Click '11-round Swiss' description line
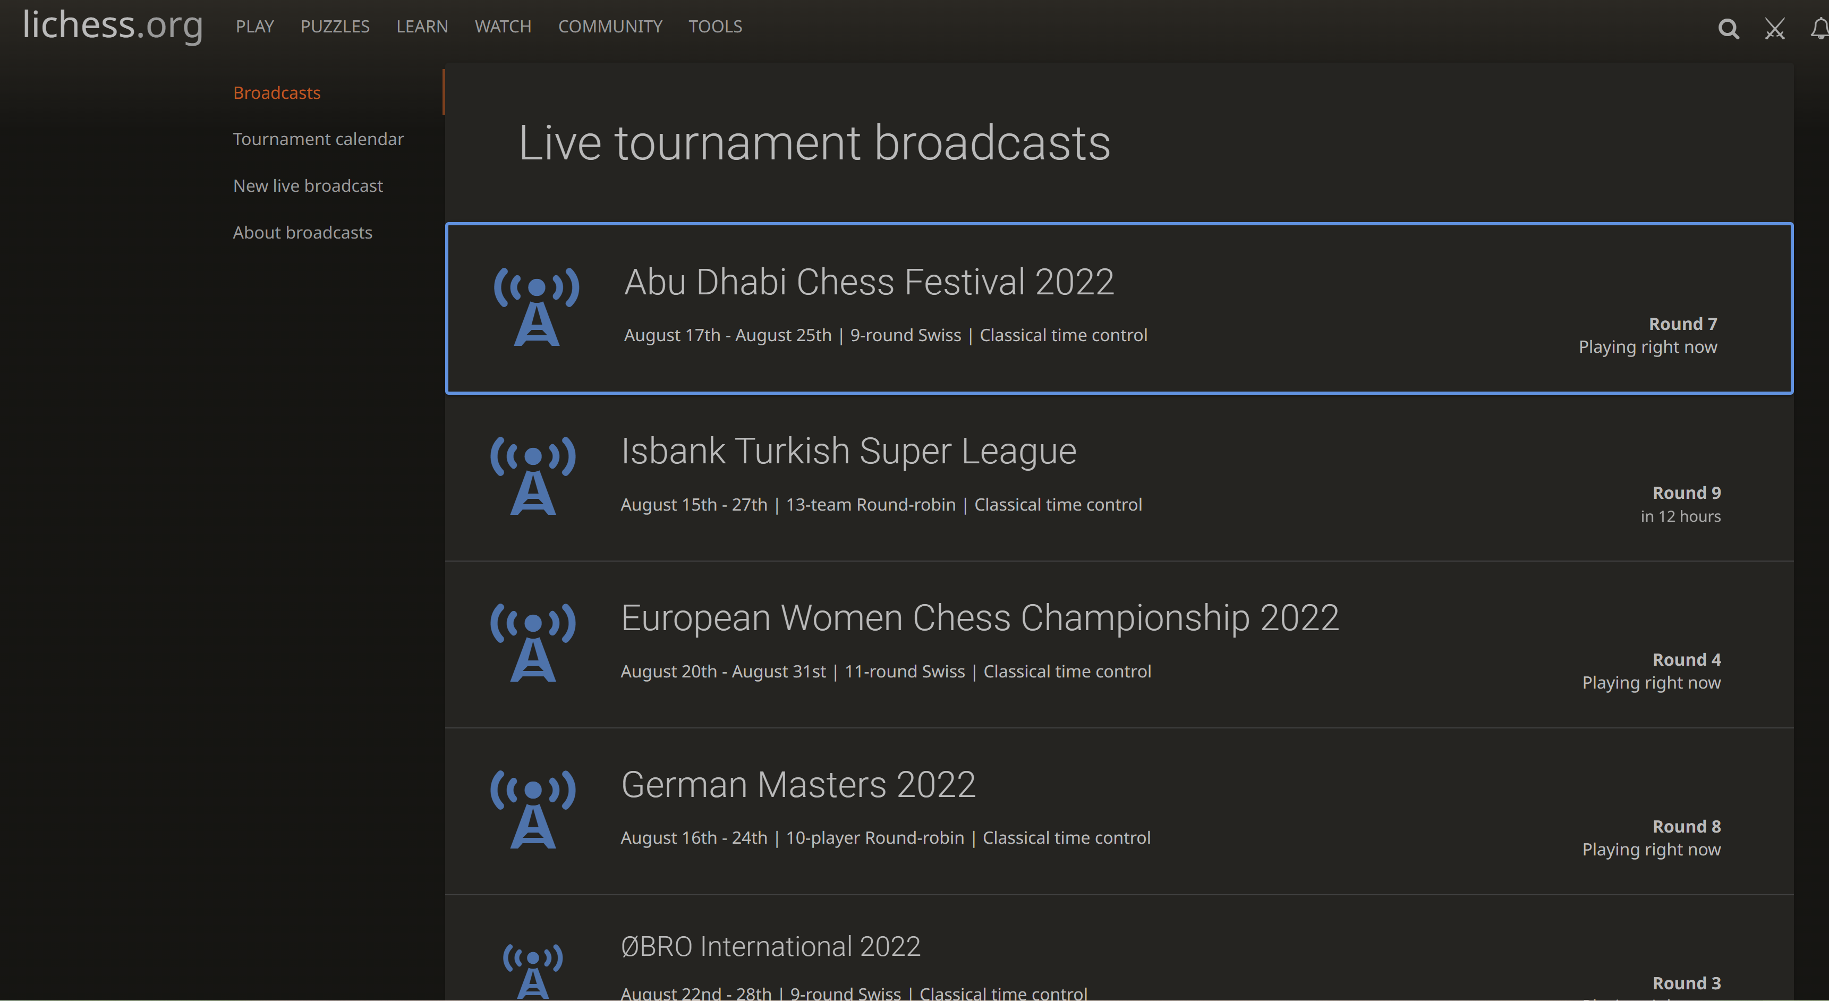Image resolution: width=1829 pixels, height=1001 pixels. click(x=886, y=672)
